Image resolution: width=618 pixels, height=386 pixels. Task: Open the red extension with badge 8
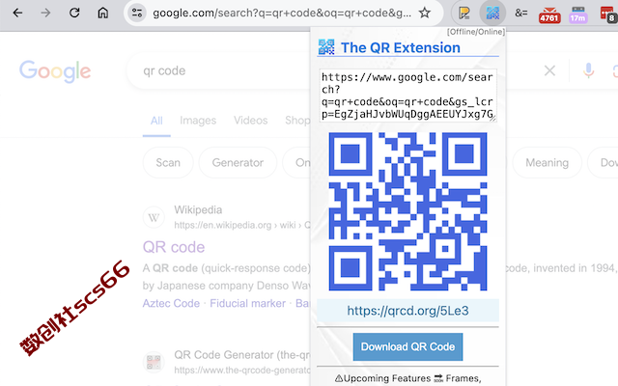[607, 14]
